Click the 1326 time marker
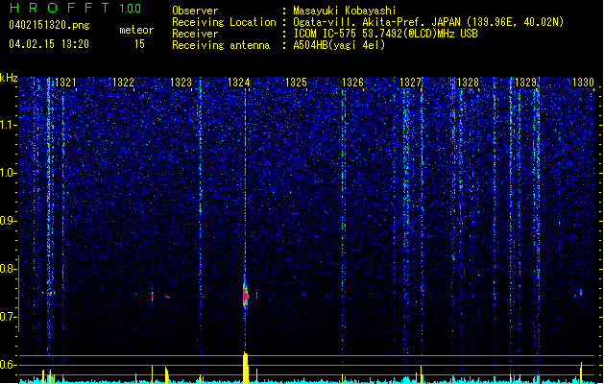 pos(352,83)
